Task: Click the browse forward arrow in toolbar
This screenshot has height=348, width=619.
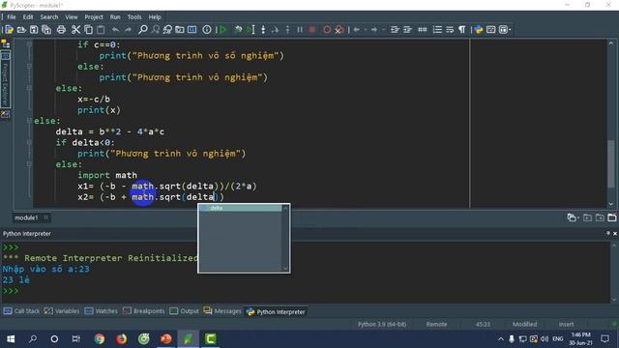Action: pos(374,30)
